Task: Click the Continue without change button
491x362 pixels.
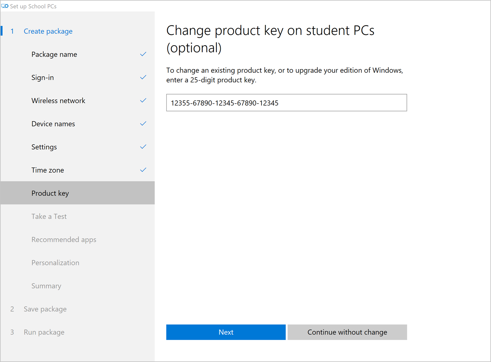Action: [347, 332]
